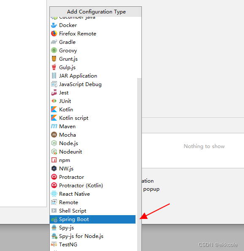Click the JavaScript Debug icon
Image resolution: width=244 pixels, height=251 pixels.
[x=54, y=84]
